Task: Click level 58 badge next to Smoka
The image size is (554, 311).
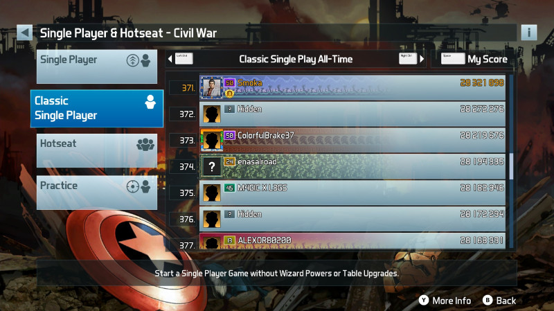Action: coord(230,82)
